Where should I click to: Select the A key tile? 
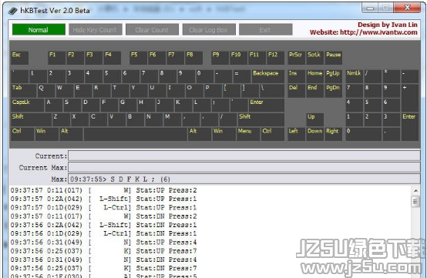(54, 106)
